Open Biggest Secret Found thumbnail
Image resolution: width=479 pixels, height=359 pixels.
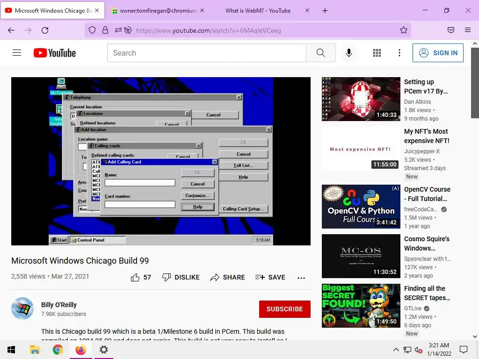click(361, 306)
